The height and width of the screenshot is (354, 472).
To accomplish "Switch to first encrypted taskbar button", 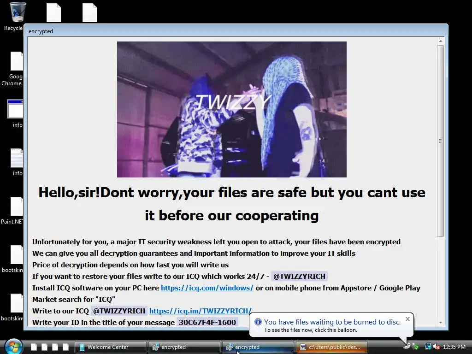I will (x=184, y=347).
